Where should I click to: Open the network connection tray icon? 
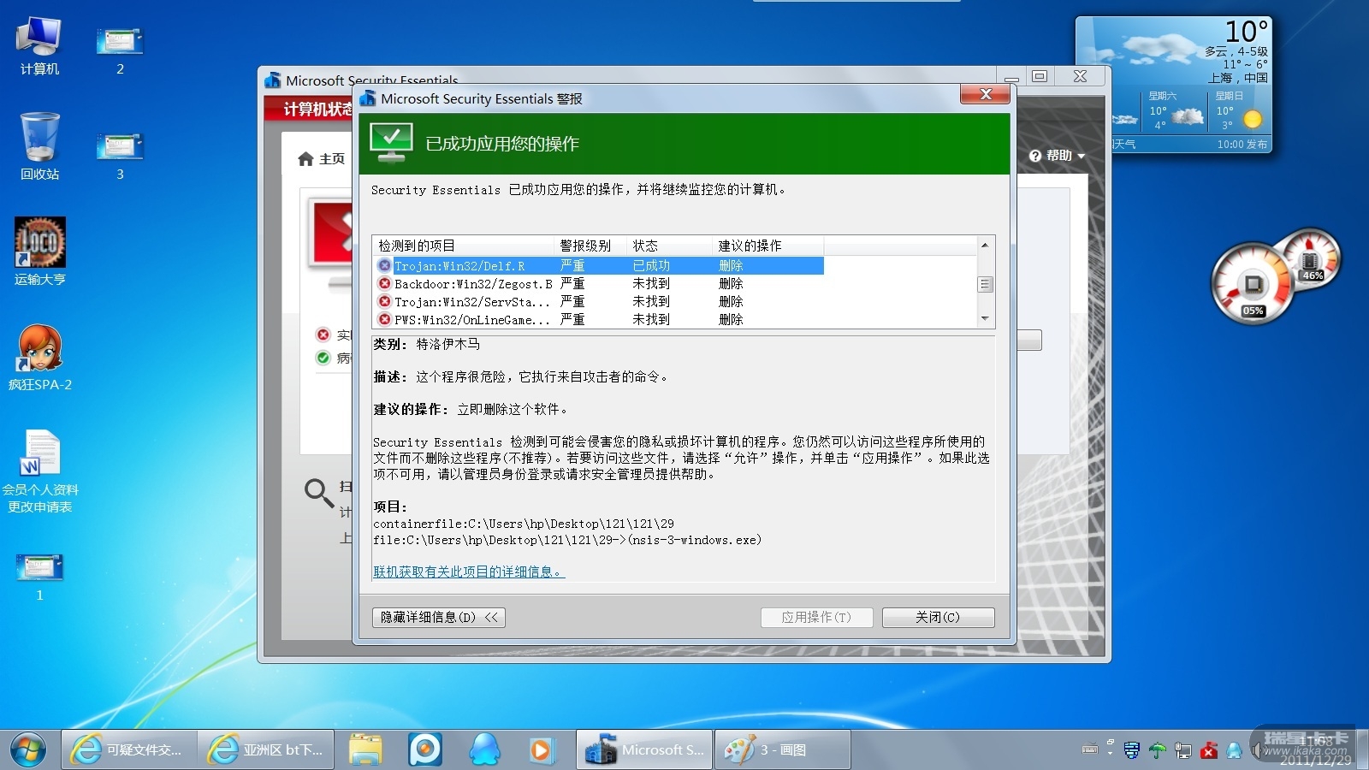point(1183,750)
